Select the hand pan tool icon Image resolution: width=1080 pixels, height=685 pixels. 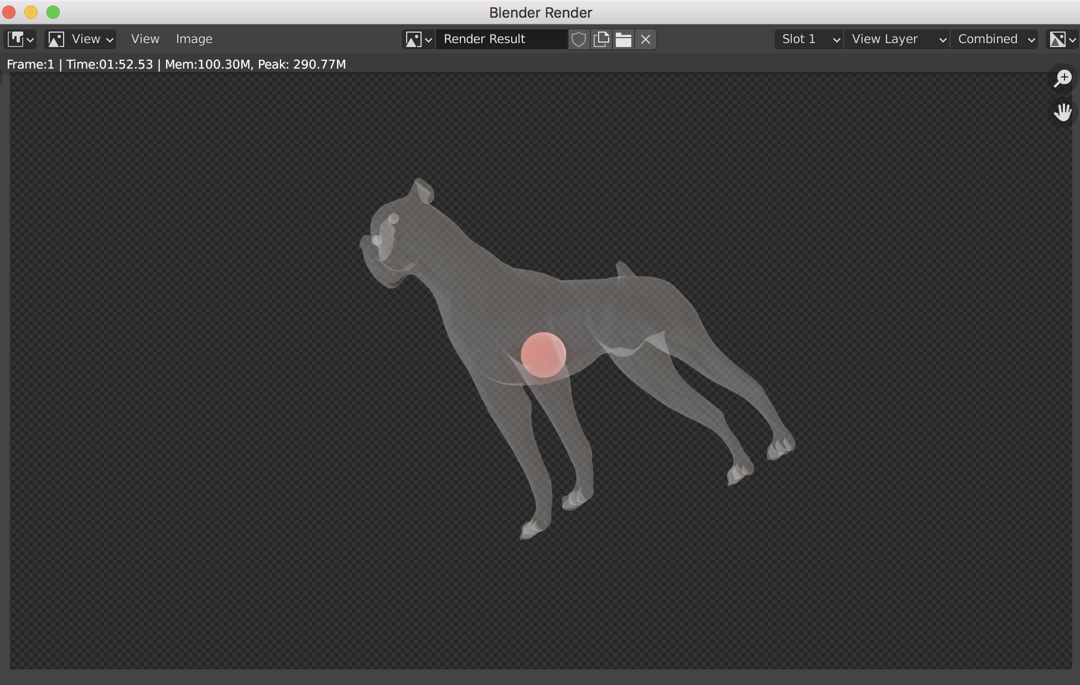(1062, 112)
